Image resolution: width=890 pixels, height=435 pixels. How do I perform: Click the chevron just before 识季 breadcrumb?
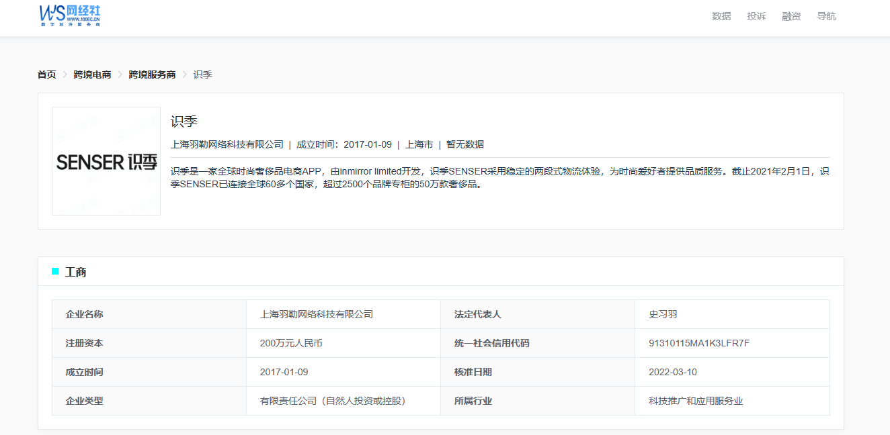coord(185,75)
